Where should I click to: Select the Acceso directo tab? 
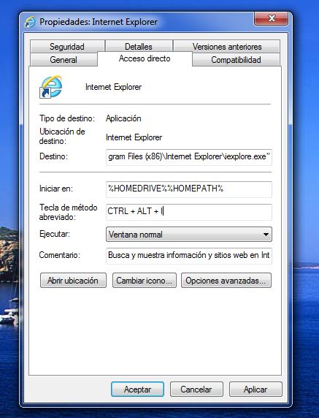[x=145, y=58]
